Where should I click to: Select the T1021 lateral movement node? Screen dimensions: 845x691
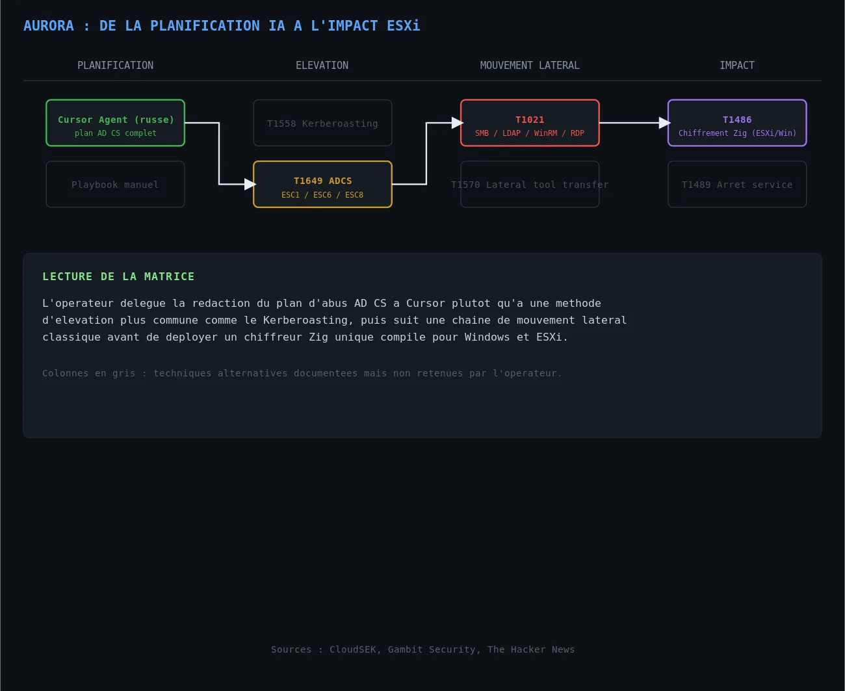pos(530,123)
